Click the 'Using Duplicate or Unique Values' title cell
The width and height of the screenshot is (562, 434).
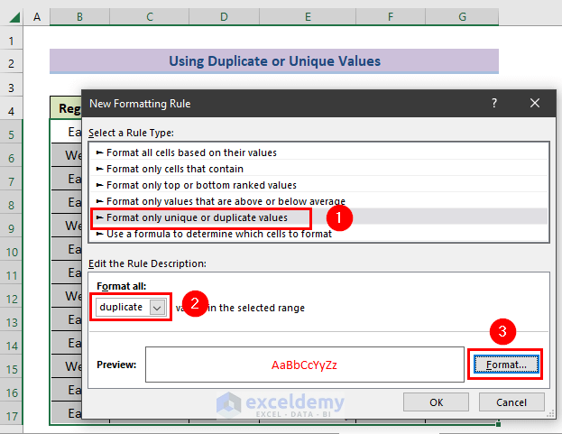[274, 61]
